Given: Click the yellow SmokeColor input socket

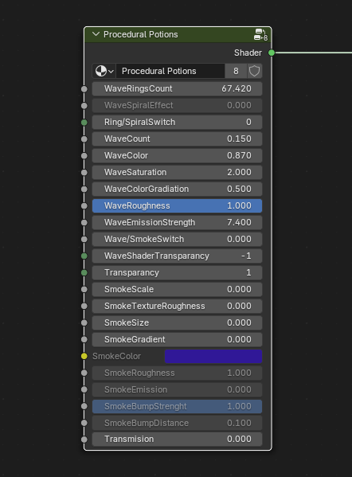Looking at the screenshot, I should pyautogui.click(x=84, y=356).
